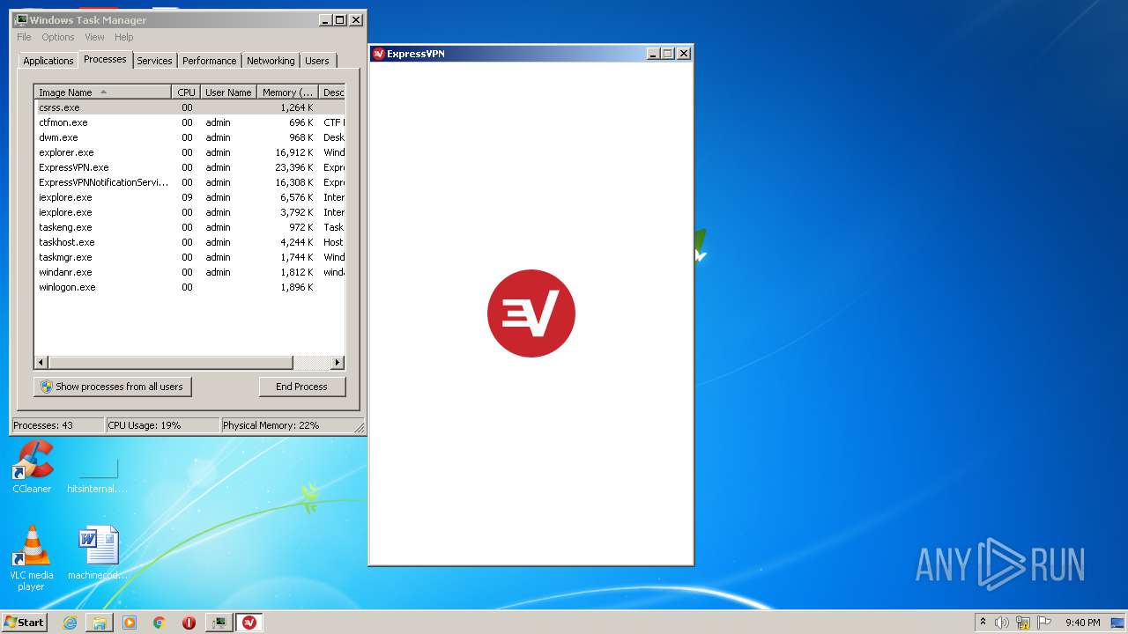Viewport: 1128px width, 634px height.
Task: Select the csrss.exe process row
Action: [189, 107]
